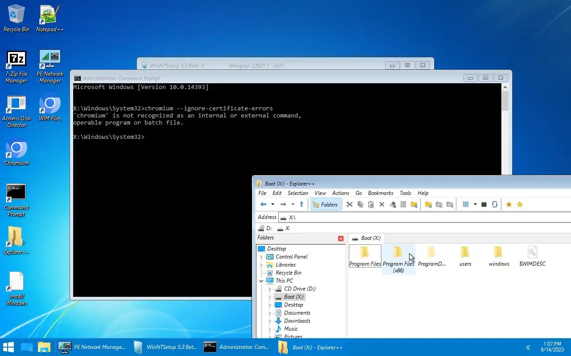Viewport: 571px width, 356px height.
Task: Select the Program Files folder
Action: point(365,256)
